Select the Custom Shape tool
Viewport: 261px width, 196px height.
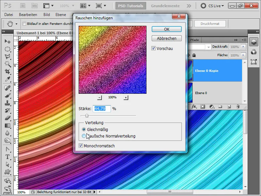pos(8,172)
